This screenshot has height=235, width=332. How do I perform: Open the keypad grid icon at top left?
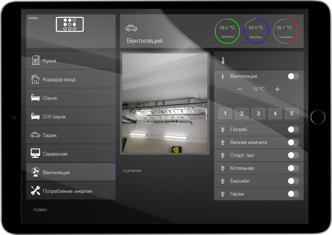pos(69,25)
